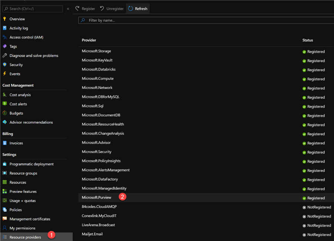Open Activity log icon in sidebar

[x=5, y=28]
